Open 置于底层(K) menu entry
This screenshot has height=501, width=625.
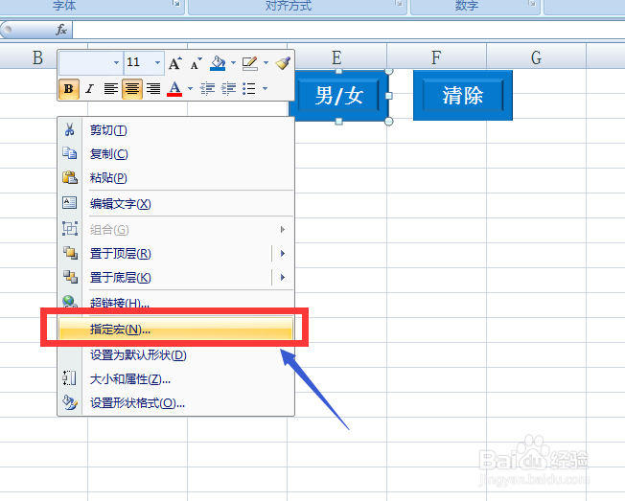pos(175,277)
